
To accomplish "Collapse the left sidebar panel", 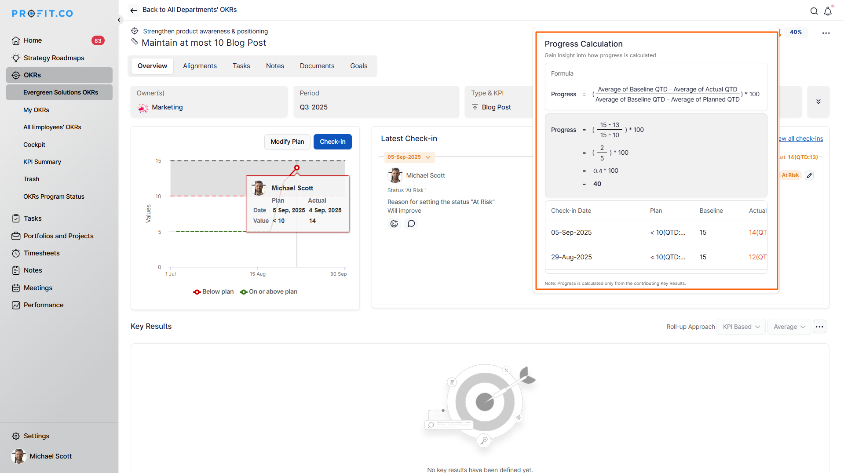I will coord(119,20).
